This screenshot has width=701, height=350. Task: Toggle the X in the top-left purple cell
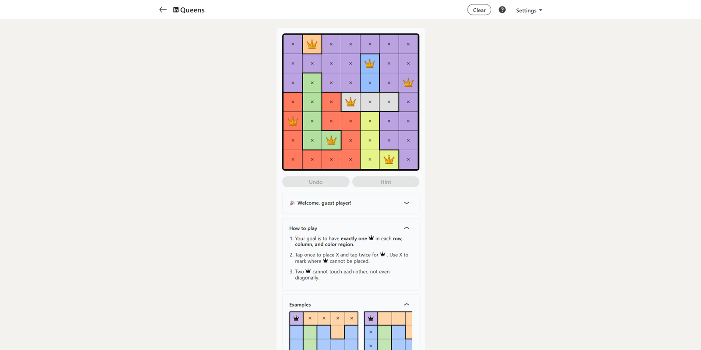pos(293,44)
